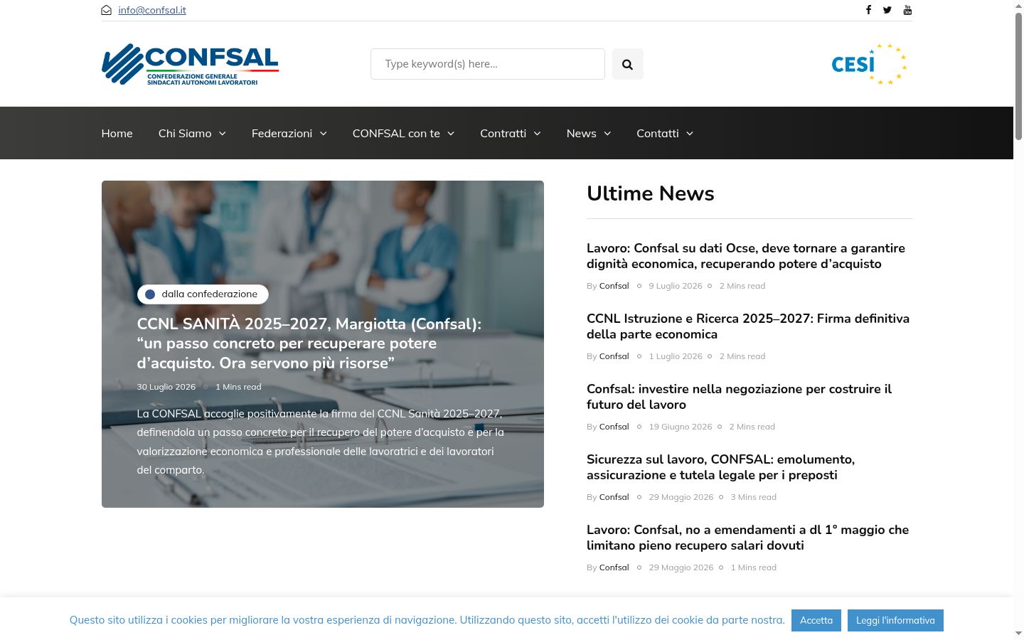Expand the Chi Siamo menu
The width and height of the screenshot is (1024, 640).
click(x=192, y=133)
